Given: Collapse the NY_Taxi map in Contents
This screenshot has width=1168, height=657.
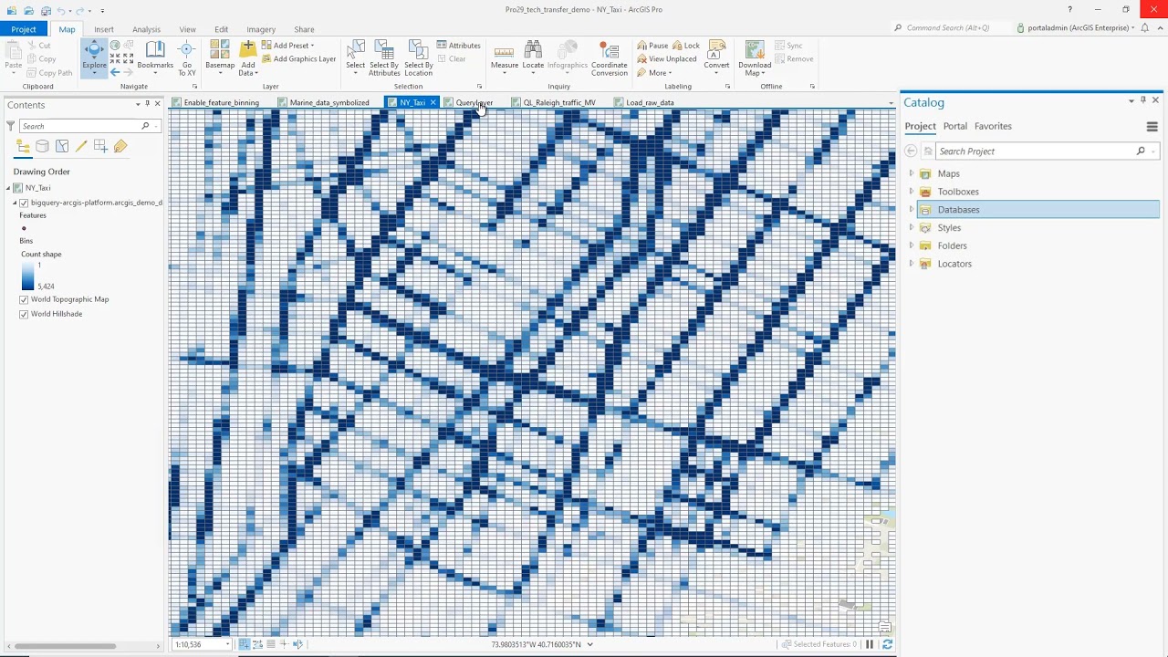Looking at the screenshot, I should 8,188.
